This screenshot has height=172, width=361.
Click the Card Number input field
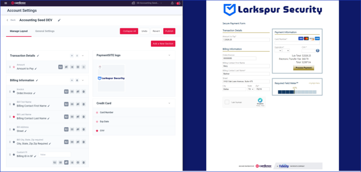tap(297, 43)
